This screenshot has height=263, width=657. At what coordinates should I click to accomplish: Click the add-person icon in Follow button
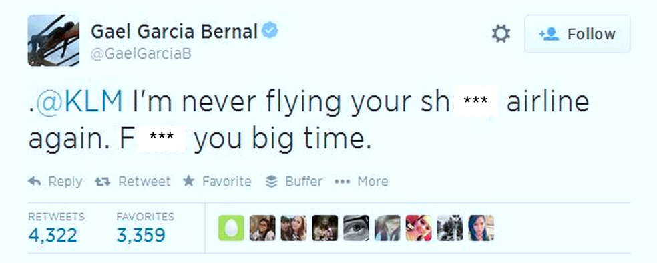point(549,34)
